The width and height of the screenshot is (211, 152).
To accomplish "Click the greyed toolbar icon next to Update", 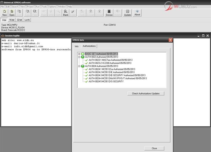I will (118, 13).
